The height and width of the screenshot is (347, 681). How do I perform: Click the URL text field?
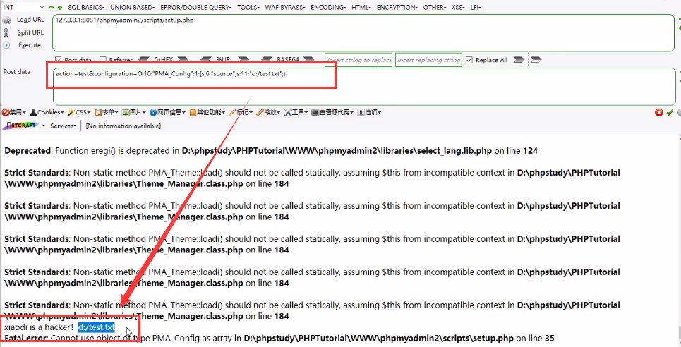pos(353,32)
